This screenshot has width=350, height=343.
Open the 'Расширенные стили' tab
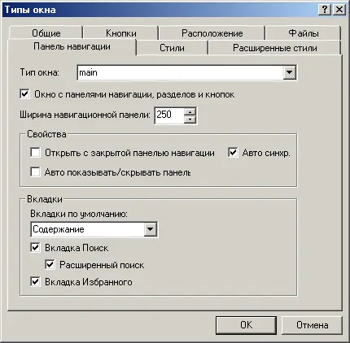coord(275,48)
